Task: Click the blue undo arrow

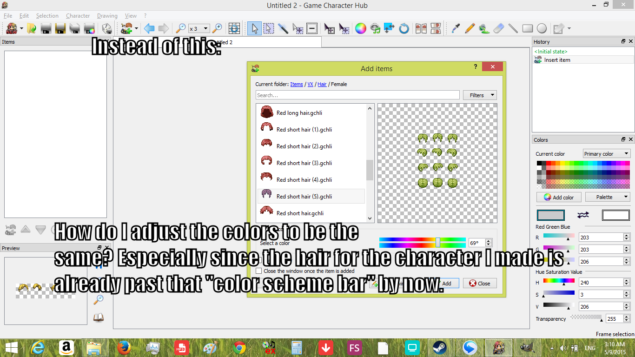Action: tap(149, 29)
